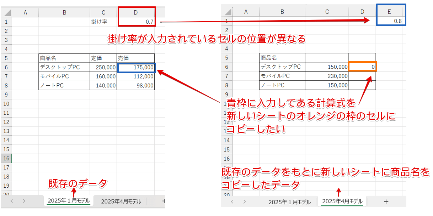Click デスクトップPC cell in right workbook
Screen dimensions: 433x216
pos(282,67)
